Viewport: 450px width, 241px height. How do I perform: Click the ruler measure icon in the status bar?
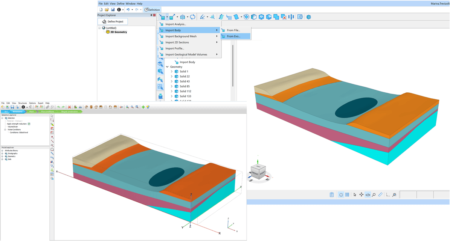[380, 194]
